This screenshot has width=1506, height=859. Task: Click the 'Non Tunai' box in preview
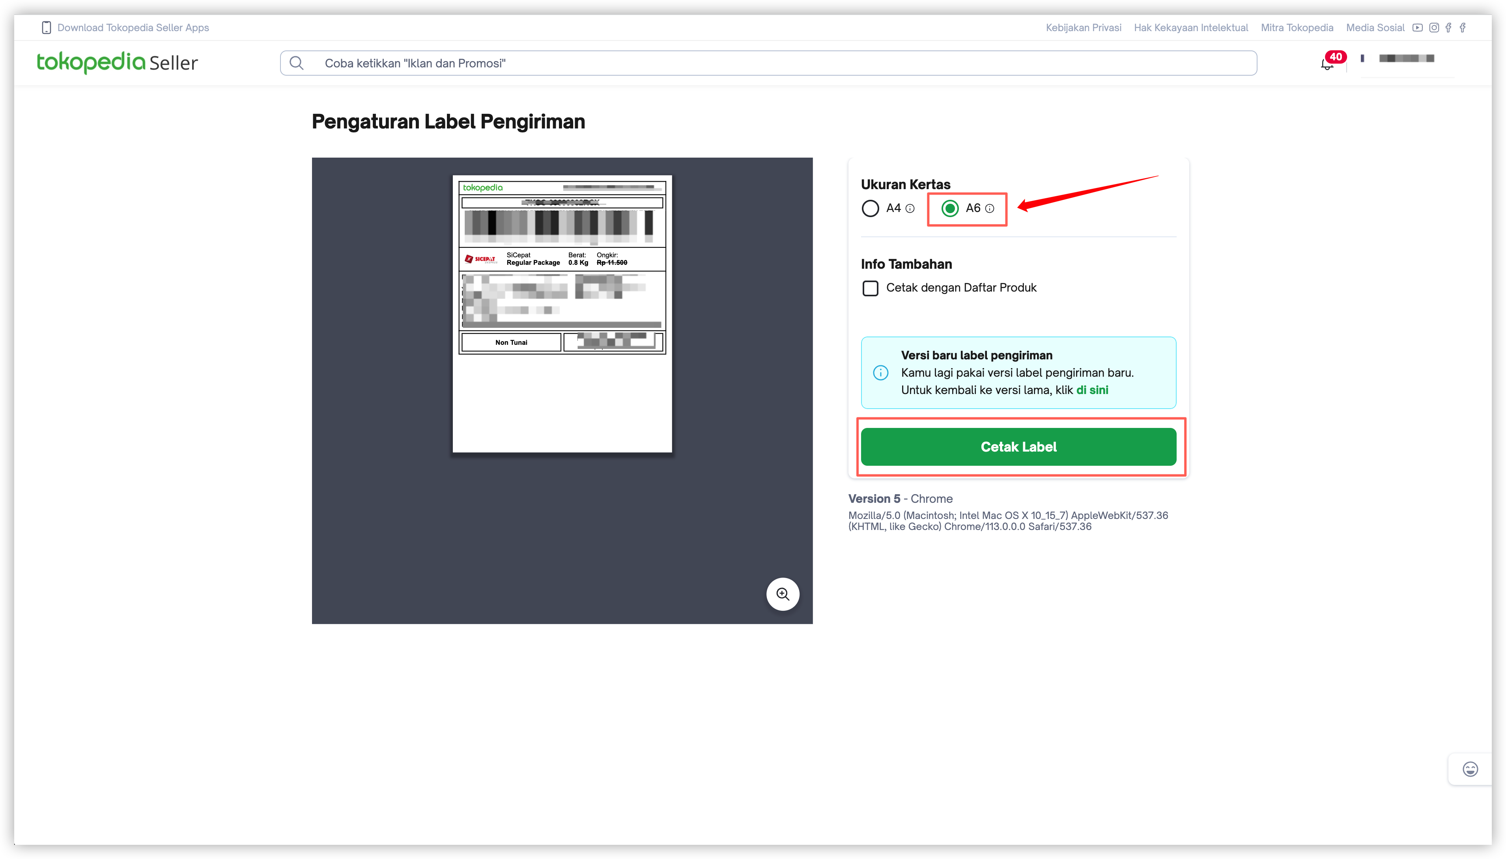coord(511,342)
